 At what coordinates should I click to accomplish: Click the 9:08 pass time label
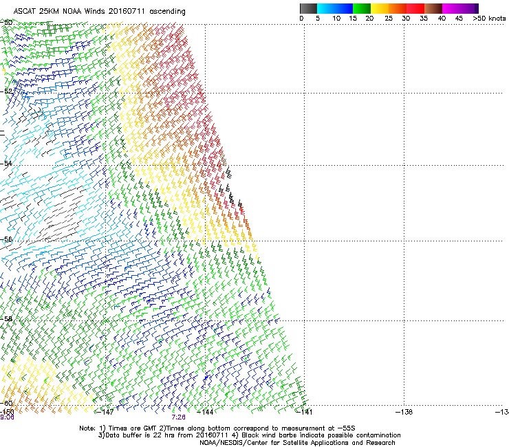click(x=7, y=417)
